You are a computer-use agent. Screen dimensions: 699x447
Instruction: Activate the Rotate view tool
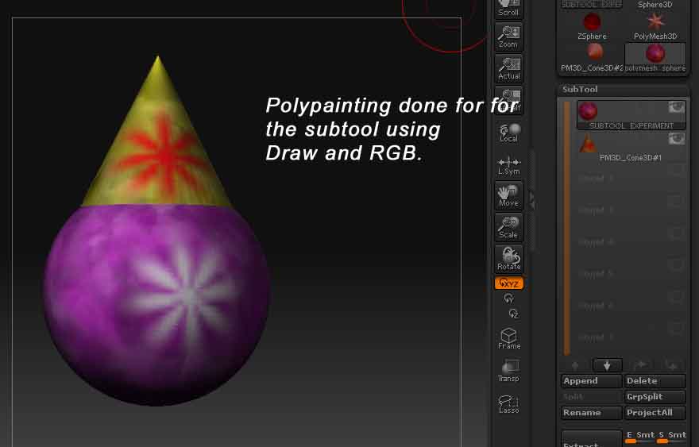click(508, 259)
